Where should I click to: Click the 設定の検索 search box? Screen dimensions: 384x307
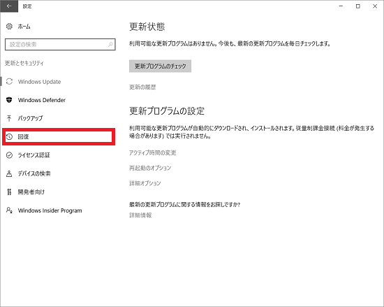[x=60, y=44]
